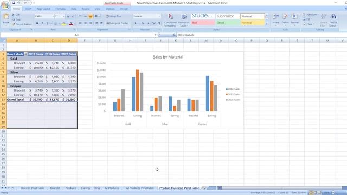
Task: Open Fill Color yellow bucket swatch
Action: (x=63, y=23)
